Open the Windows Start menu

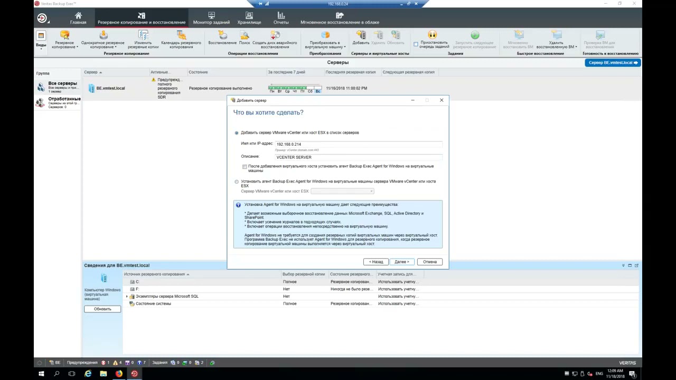coord(41,374)
